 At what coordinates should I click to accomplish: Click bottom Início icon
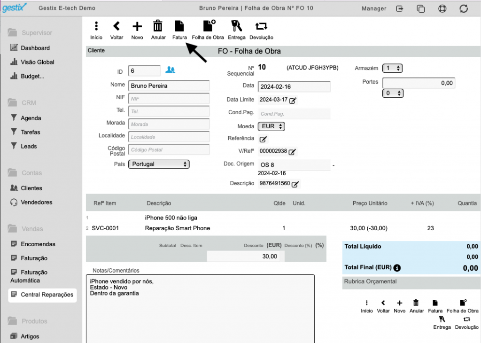coord(366,303)
